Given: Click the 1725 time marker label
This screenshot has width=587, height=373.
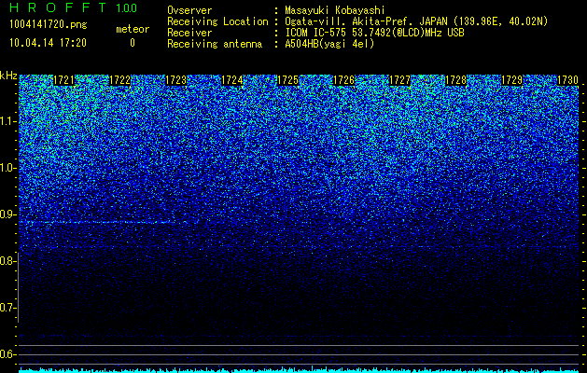Looking at the screenshot, I should click(287, 80).
